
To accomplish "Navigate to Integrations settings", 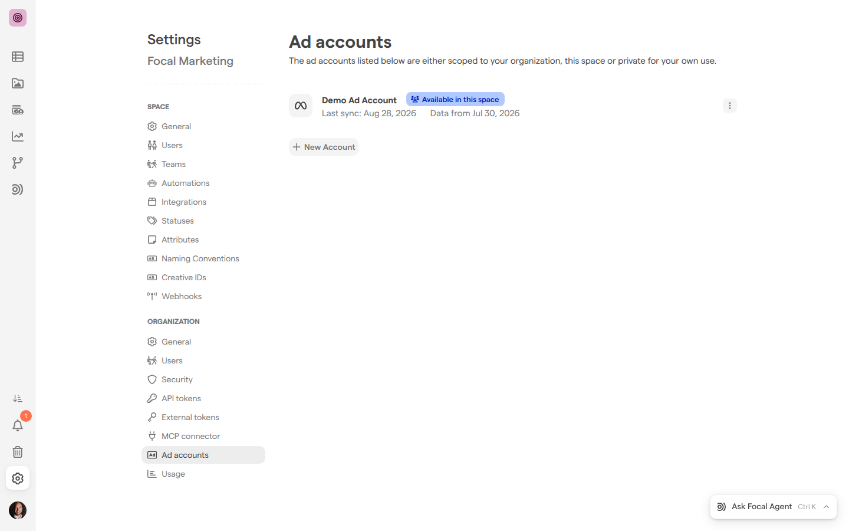I will (x=203, y=202).
